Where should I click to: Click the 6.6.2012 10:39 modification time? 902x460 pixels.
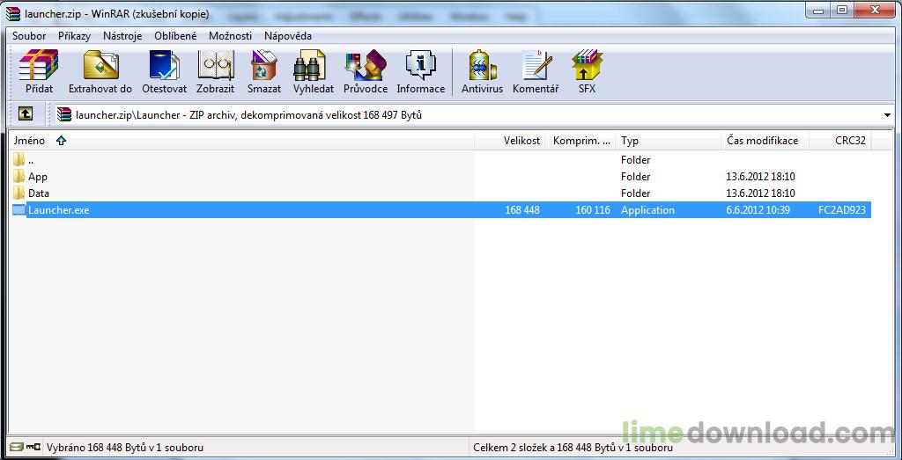(758, 210)
